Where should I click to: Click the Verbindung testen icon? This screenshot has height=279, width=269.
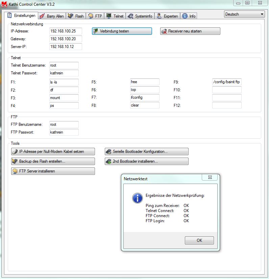point(96,31)
